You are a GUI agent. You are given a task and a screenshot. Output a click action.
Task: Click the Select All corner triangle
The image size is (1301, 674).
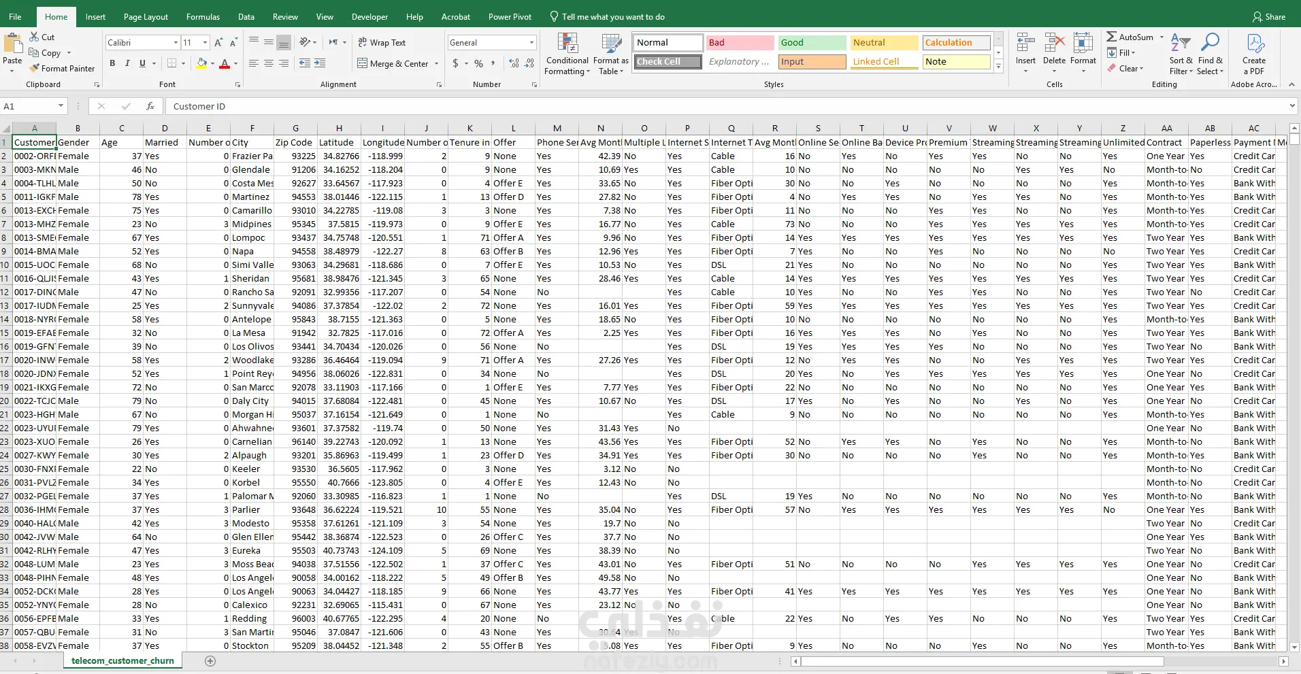coord(6,128)
